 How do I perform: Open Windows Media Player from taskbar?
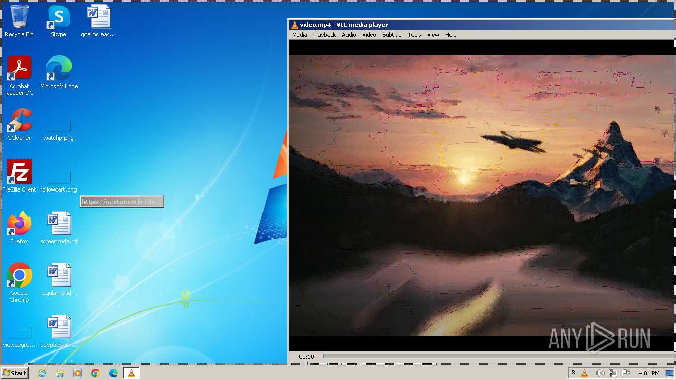pos(78,373)
